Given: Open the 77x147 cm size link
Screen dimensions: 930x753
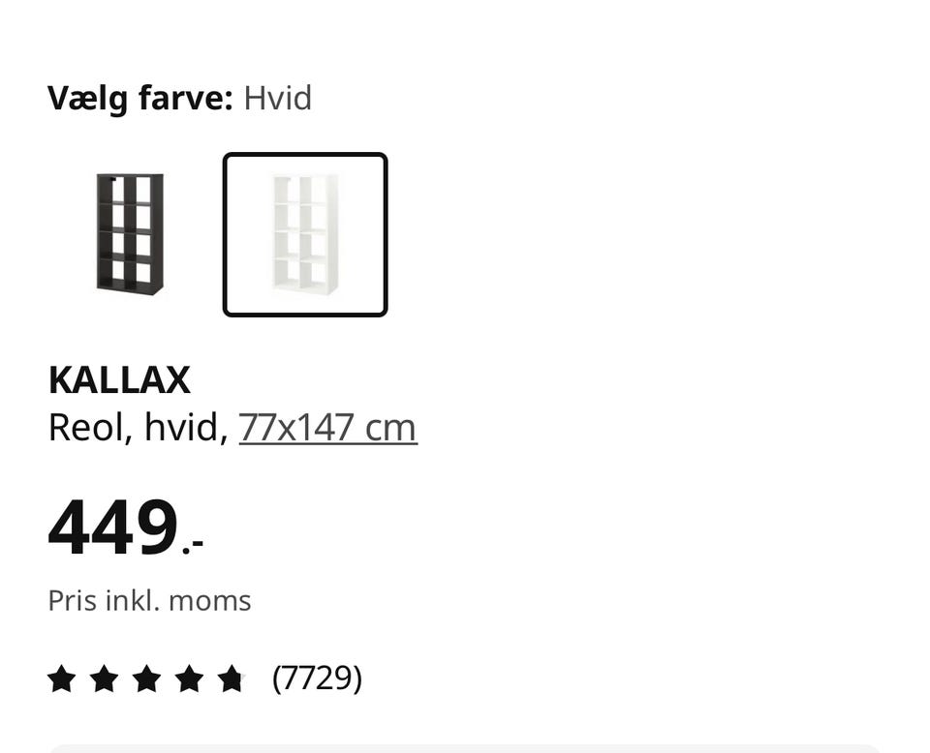Looking at the screenshot, I should coord(327,427).
